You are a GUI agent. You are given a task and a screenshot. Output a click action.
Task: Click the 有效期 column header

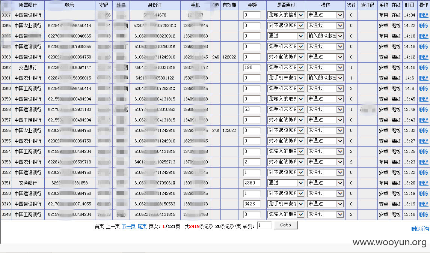[229, 5]
